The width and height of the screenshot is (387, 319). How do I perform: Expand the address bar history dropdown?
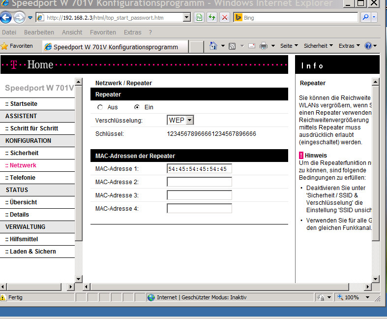(187, 18)
